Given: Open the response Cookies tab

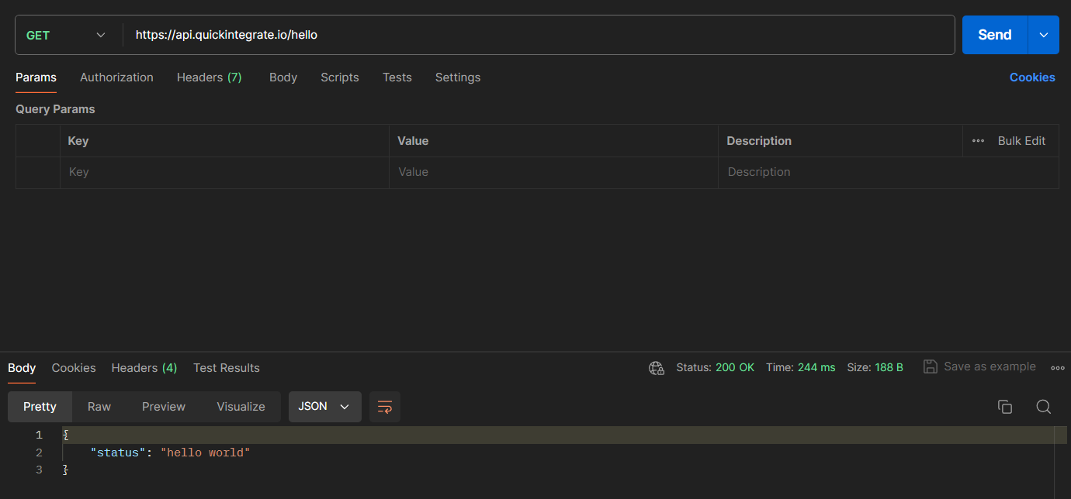Looking at the screenshot, I should (x=74, y=368).
